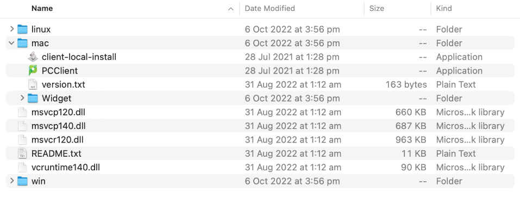
Task: Expand the win folder disclosure arrow
Action: pyautogui.click(x=12, y=181)
